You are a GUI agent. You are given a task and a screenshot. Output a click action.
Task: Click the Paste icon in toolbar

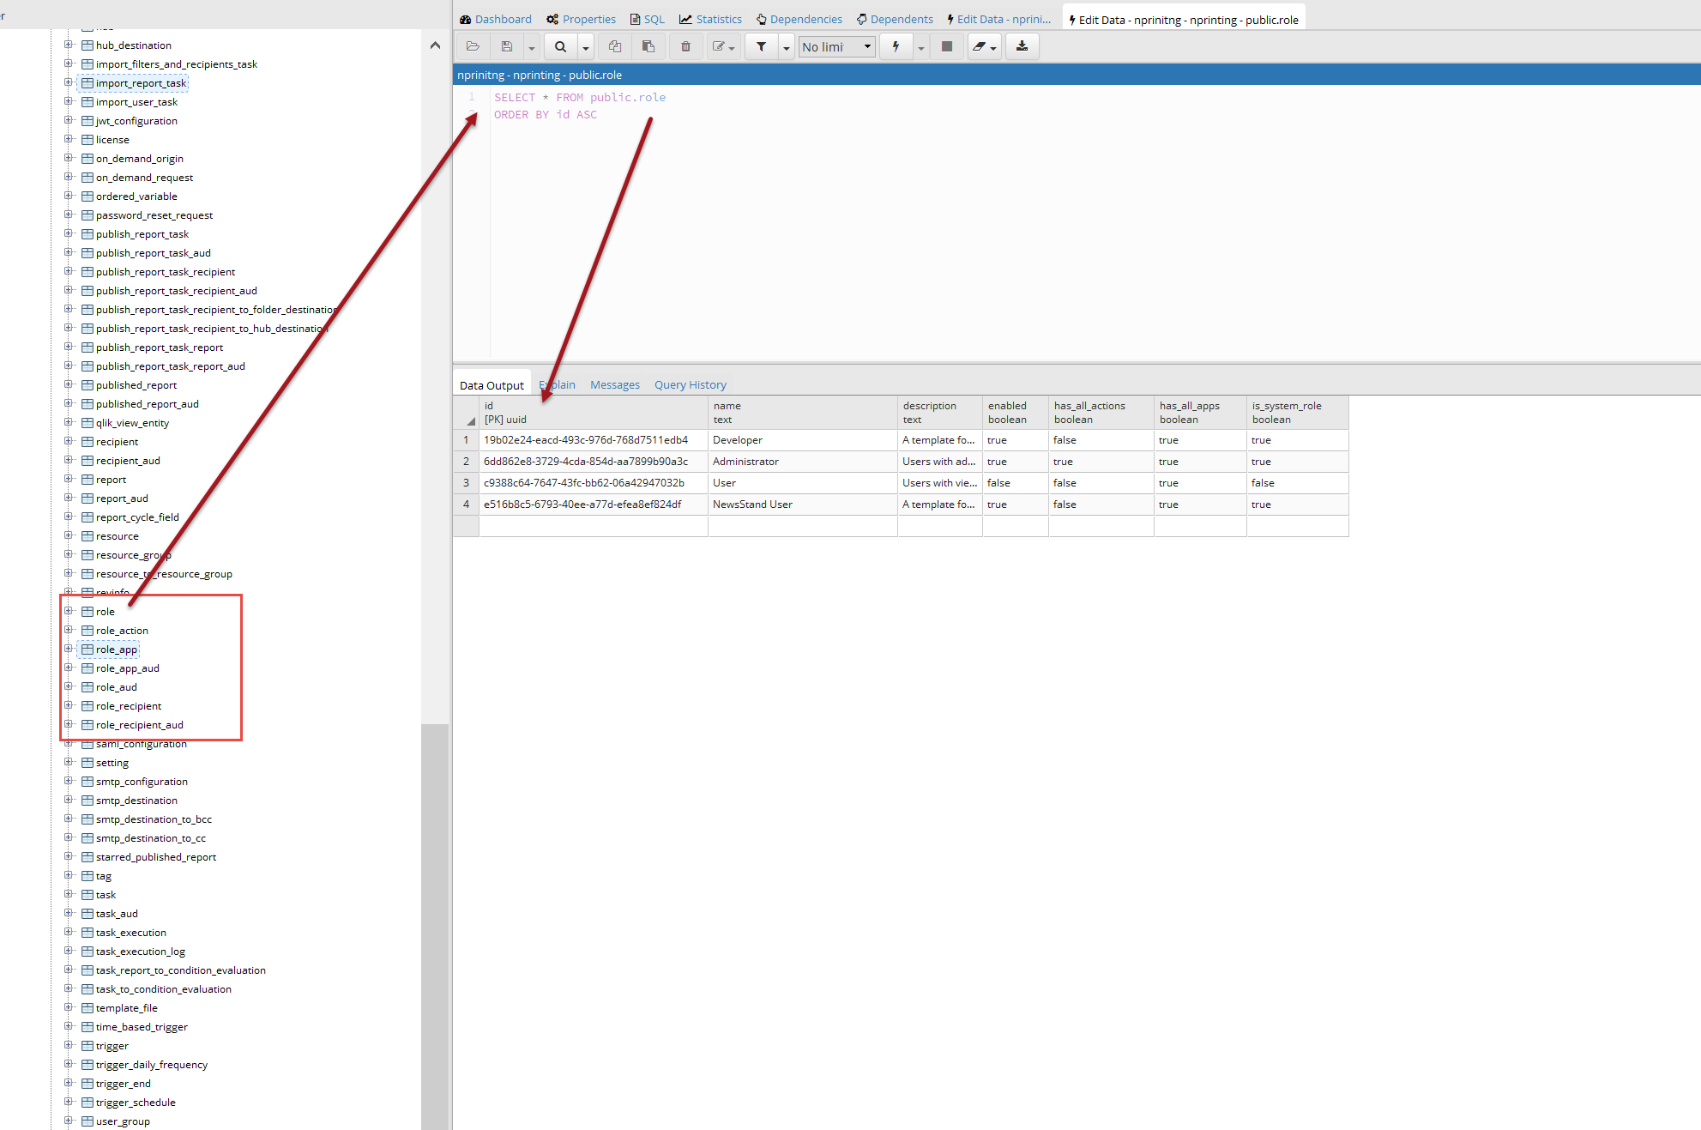click(x=648, y=46)
